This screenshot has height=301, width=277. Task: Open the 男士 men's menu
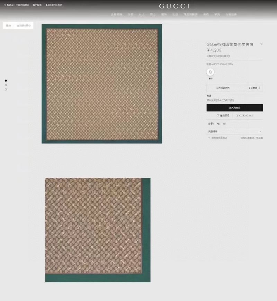point(153,15)
